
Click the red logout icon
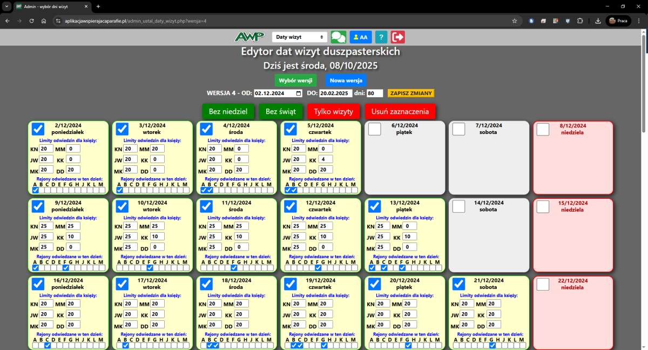coord(398,37)
